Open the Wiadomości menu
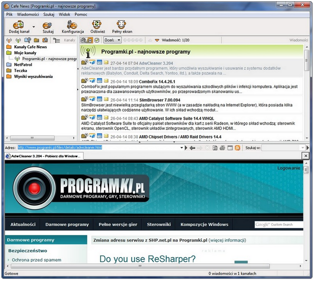This screenshot has width=316, height=281. point(28,14)
